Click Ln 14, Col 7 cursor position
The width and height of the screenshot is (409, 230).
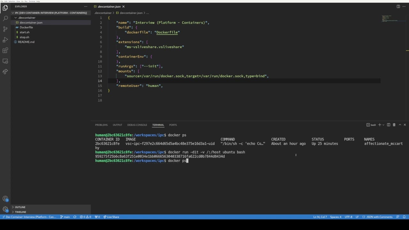(x=320, y=217)
